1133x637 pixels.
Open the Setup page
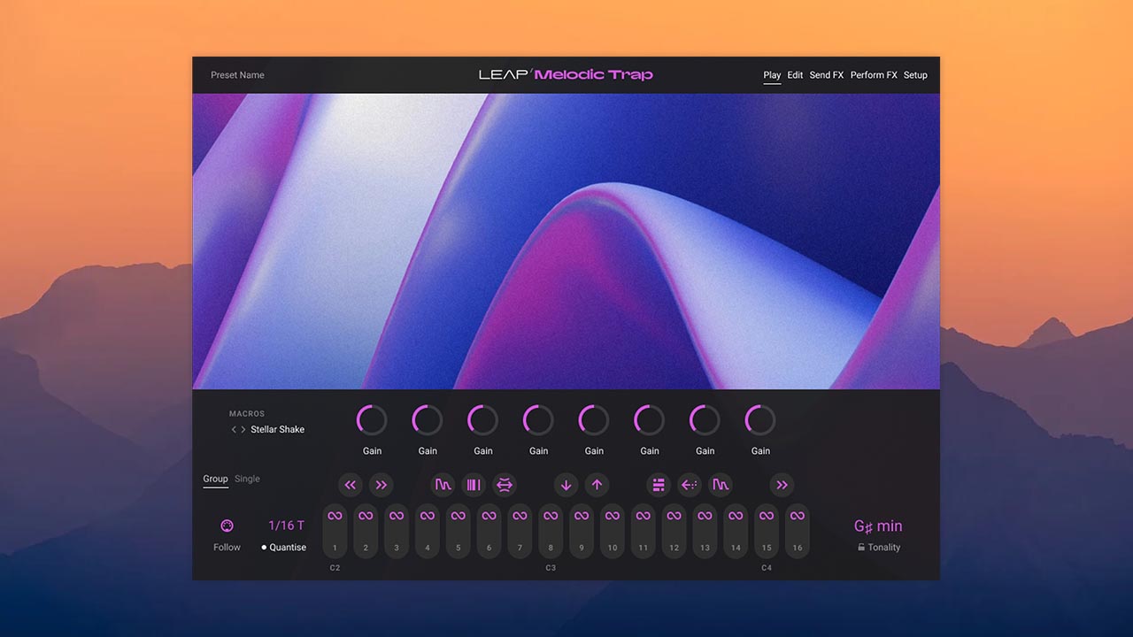point(915,75)
